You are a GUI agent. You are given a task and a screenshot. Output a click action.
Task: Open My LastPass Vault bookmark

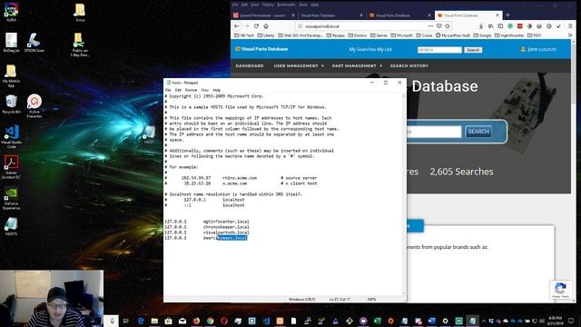click(x=453, y=35)
